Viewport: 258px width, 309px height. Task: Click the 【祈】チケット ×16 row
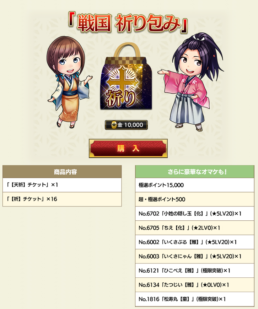(x=62, y=199)
